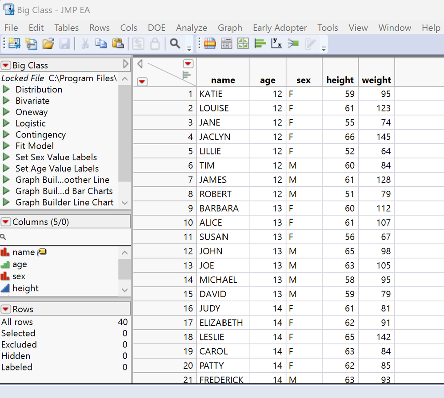444x398 pixels.
Task: Select the Set Age Value Labels script
Action: [x=57, y=169]
